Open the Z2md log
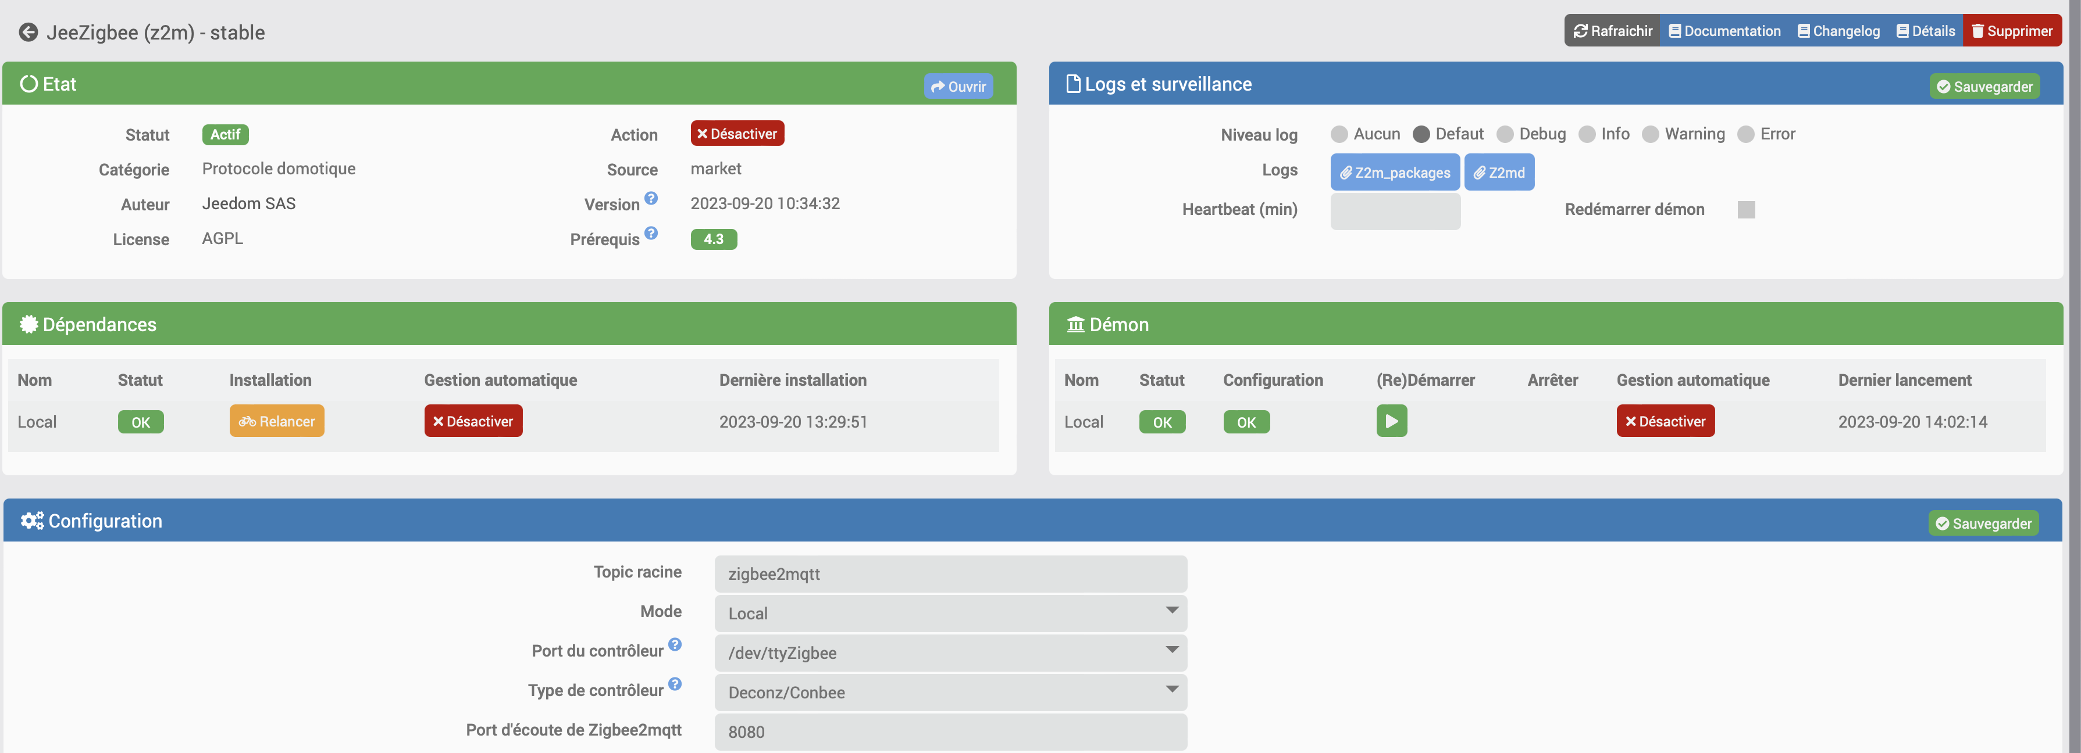2081x753 pixels. pos(1499,173)
